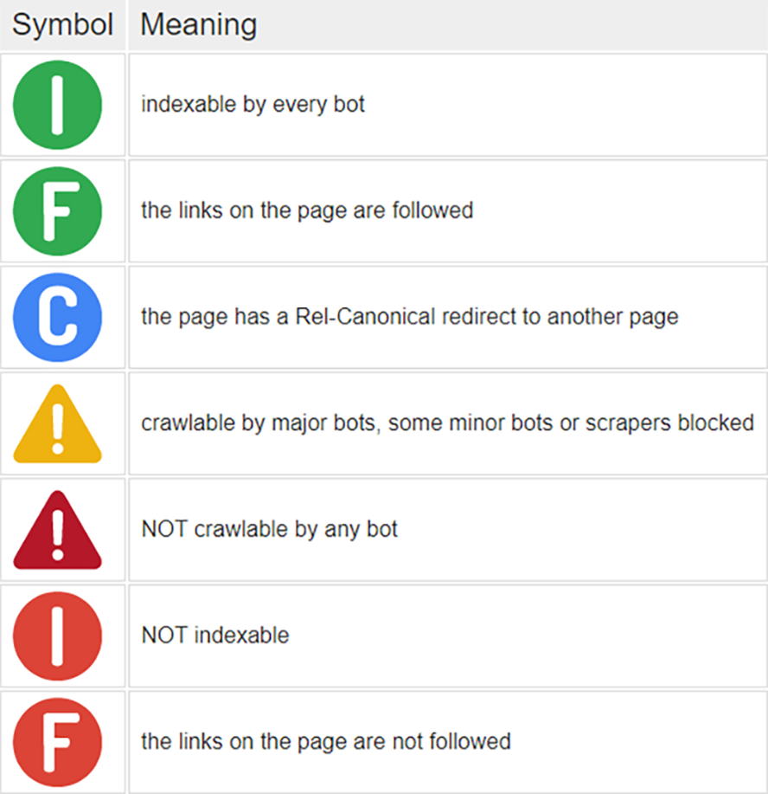Click "the links on the page are followed" text
Image resolution: width=768 pixels, height=794 pixels.
tap(307, 210)
